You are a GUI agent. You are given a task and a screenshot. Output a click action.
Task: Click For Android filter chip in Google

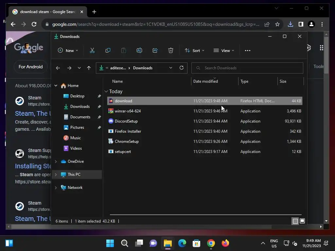pos(30,67)
